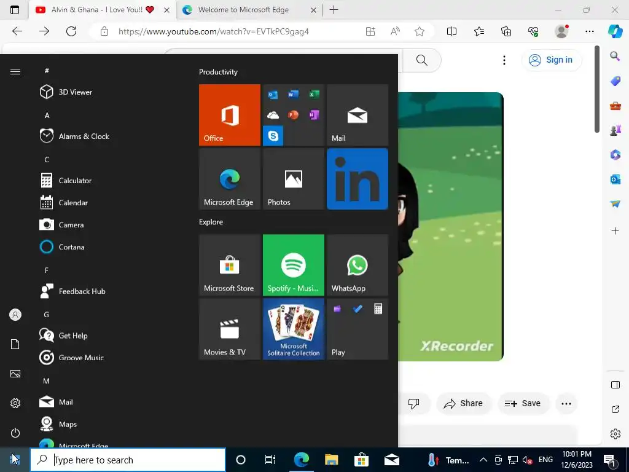Open the Office tile in Start menu
This screenshot has width=629, height=472.
pyautogui.click(x=230, y=115)
